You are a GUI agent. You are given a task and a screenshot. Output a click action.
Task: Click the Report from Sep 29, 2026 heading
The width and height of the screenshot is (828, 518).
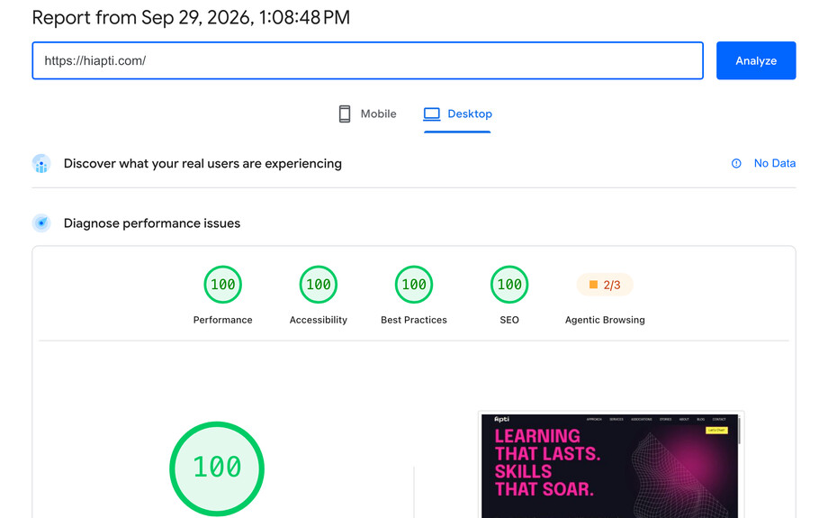pyautogui.click(x=191, y=17)
